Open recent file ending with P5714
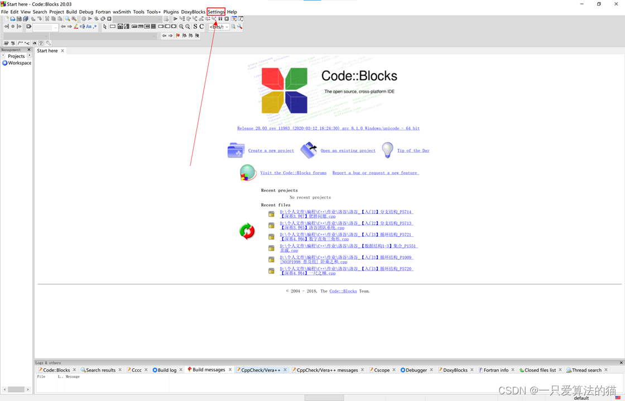Image resolution: width=625 pixels, height=401 pixels. pyautogui.click(x=346, y=214)
